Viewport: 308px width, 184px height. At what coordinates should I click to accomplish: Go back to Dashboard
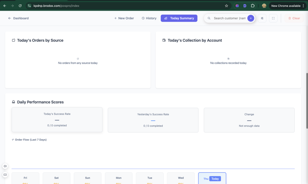tap(18, 18)
